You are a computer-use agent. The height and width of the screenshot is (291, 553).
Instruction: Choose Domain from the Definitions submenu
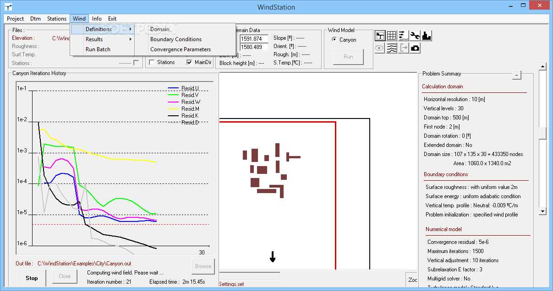[x=160, y=29]
